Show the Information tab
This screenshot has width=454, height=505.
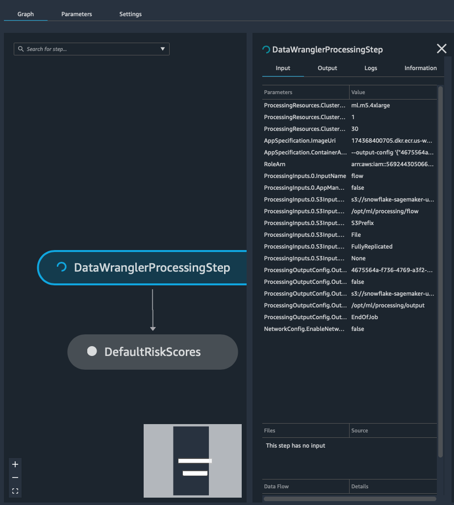420,68
